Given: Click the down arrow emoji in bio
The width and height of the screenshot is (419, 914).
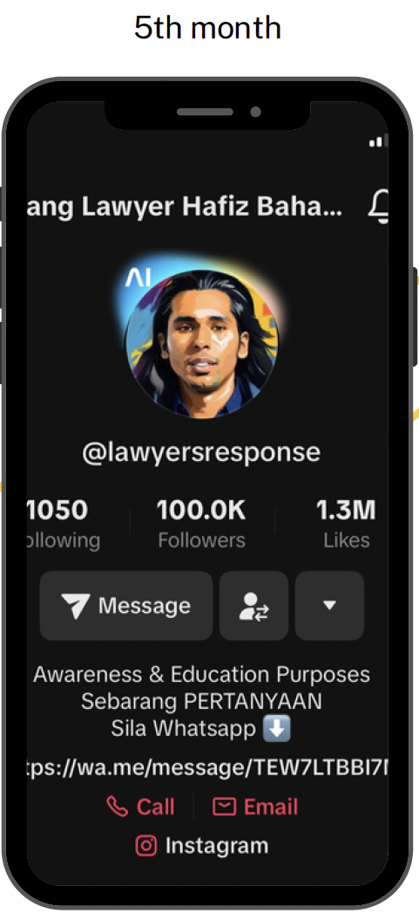Looking at the screenshot, I should 277,729.
